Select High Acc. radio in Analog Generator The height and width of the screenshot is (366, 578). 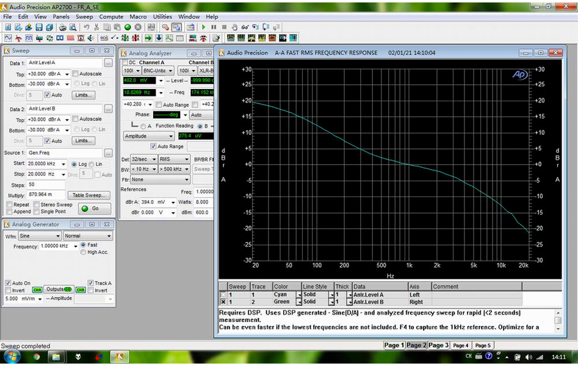83,252
